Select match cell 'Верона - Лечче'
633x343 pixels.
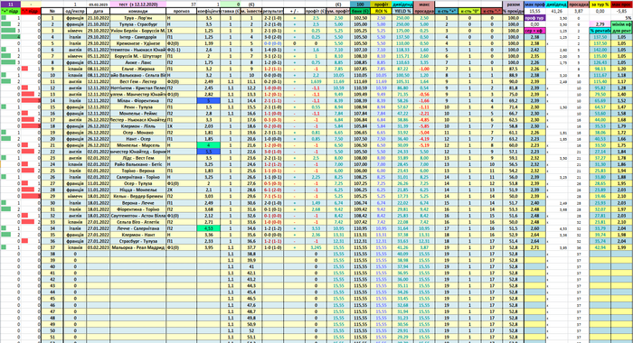137,203
